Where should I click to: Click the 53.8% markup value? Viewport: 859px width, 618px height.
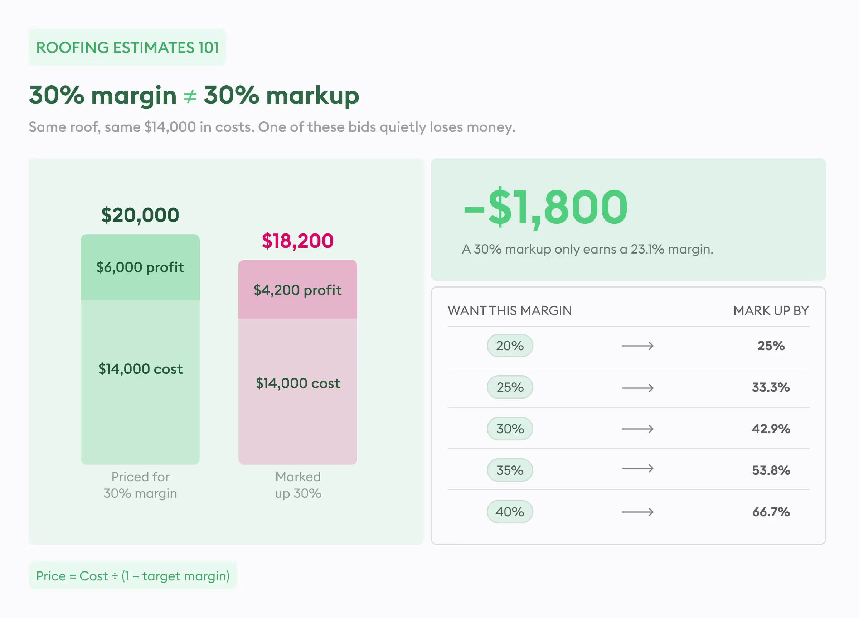[771, 470]
